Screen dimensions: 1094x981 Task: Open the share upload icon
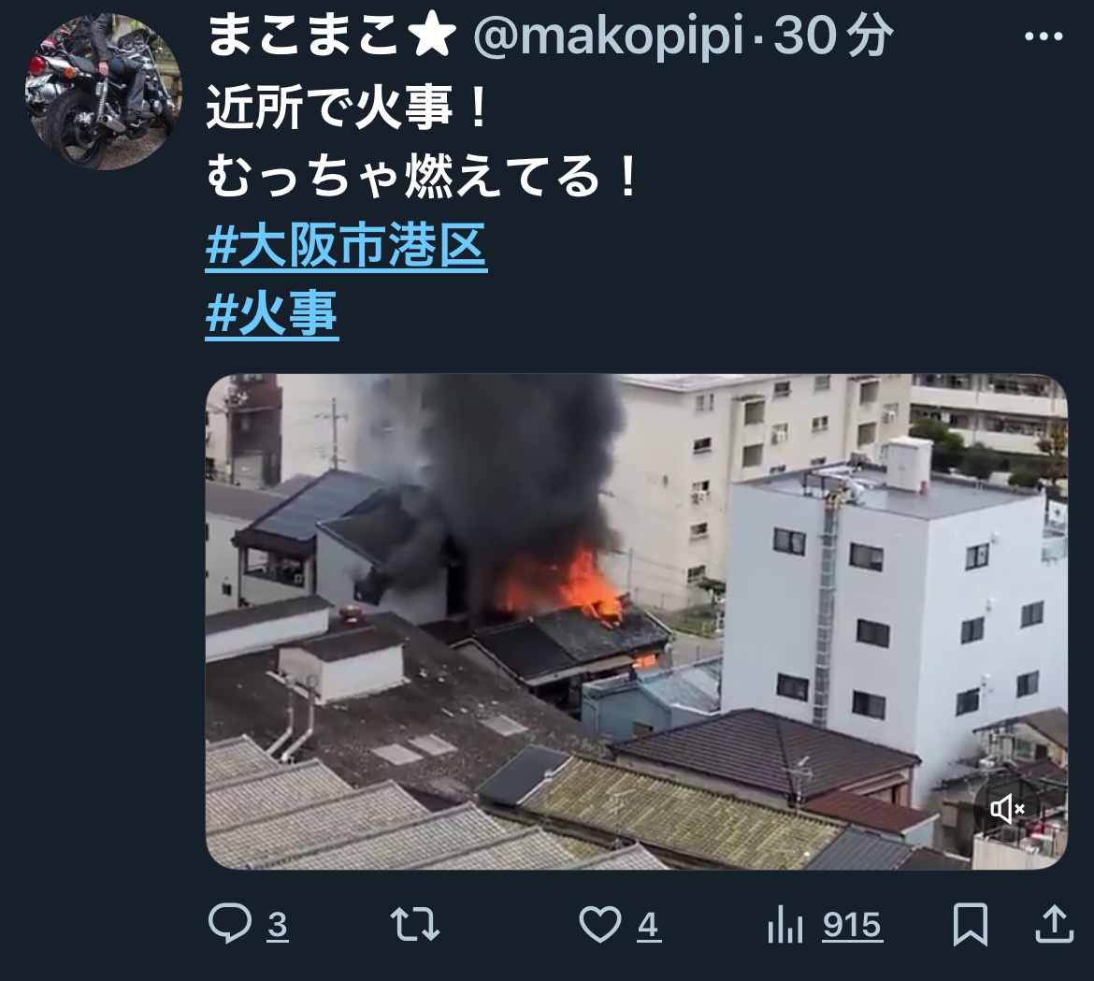(1054, 924)
